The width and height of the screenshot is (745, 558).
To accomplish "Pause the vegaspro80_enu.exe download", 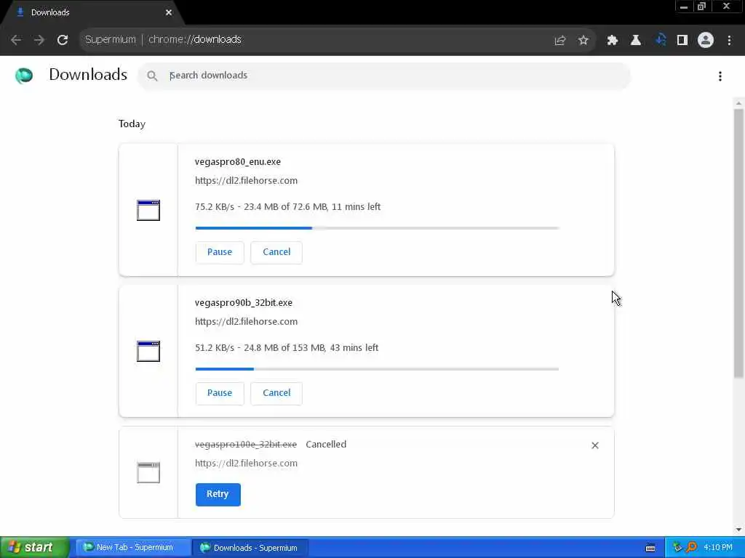I will (x=220, y=252).
